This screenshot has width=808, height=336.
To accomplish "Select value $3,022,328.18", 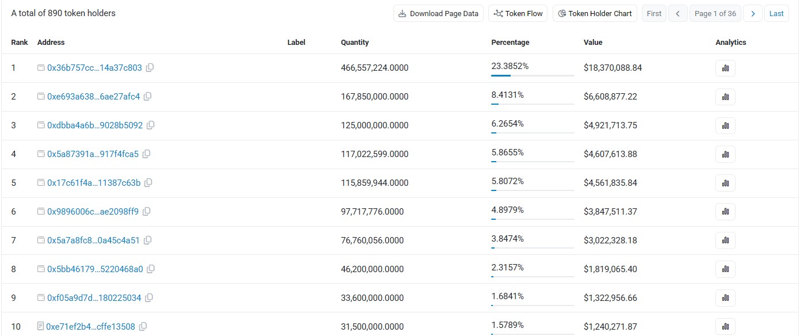I will [x=610, y=240].
